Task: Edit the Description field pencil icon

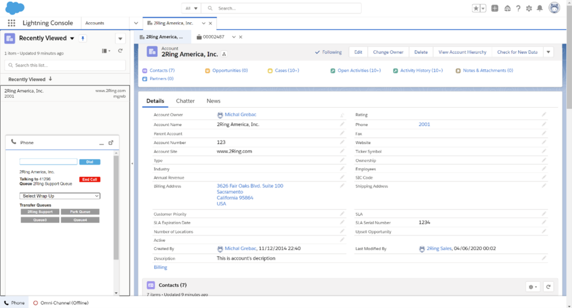Action: (x=544, y=258)
